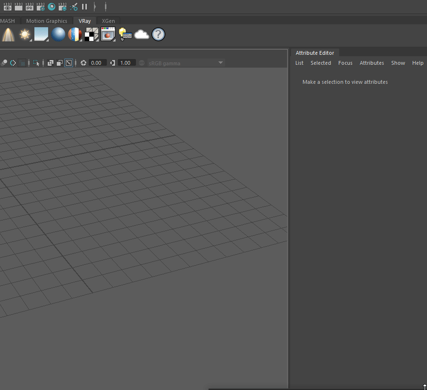This screenshot has height=390, width=427.
Task: Toggle Isolate Select cursor icon
Action: click(36, 63)
